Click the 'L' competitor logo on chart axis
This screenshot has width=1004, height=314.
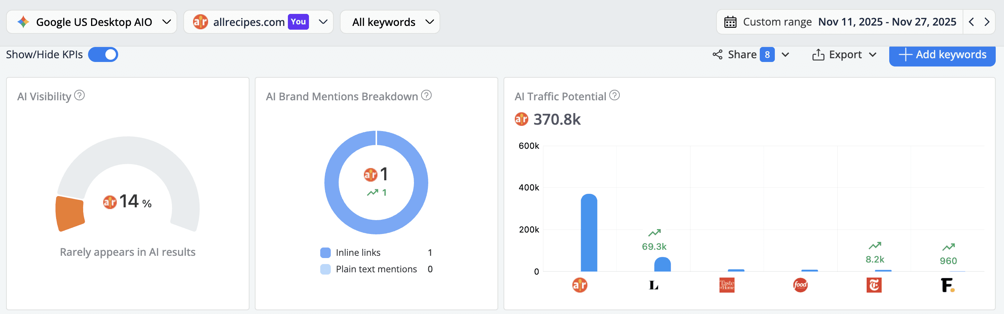[x=654, y=285]
